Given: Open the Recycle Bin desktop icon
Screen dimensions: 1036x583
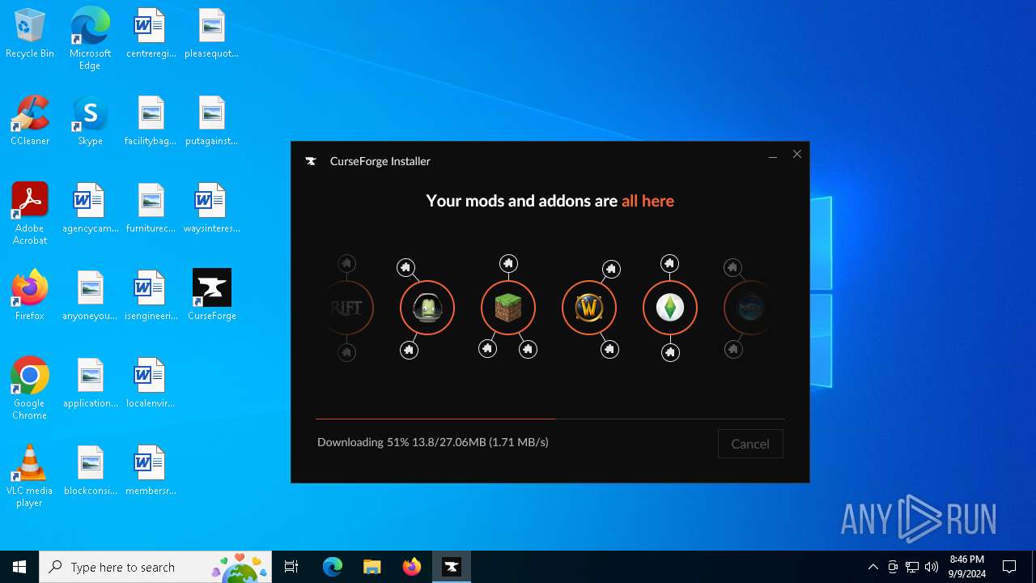Looking at the screenshot, I should click(30, 34).
